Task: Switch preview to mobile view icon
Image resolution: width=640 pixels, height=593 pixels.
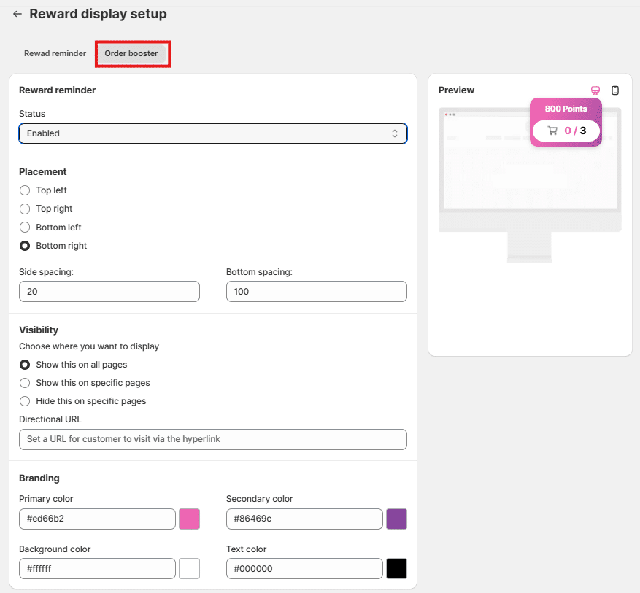Action: (615, 90)
